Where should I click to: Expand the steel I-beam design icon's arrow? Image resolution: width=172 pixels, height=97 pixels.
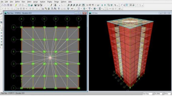(x=81, y=9)
